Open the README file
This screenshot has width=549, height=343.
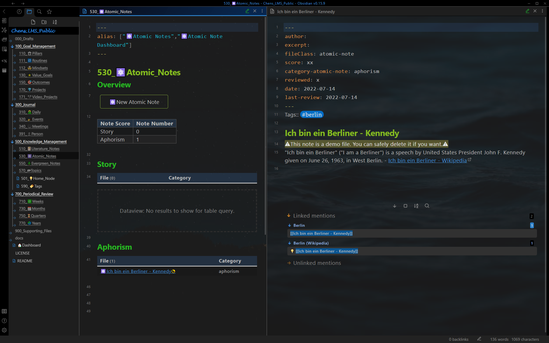[25, 261]
